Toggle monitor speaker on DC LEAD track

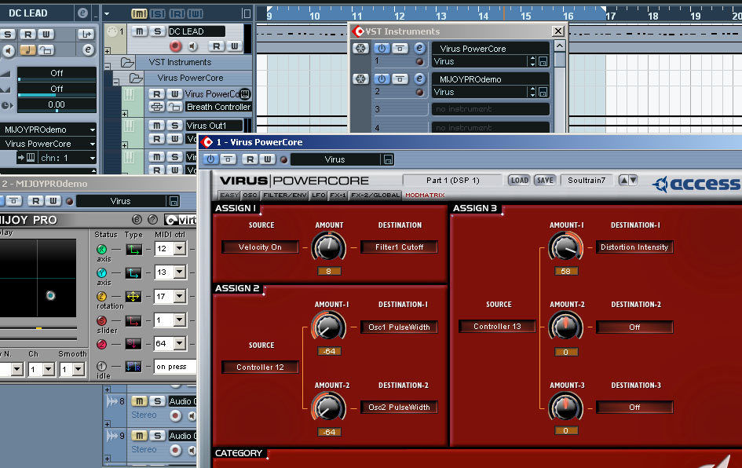pyautogui.click(x=192, y=46)
